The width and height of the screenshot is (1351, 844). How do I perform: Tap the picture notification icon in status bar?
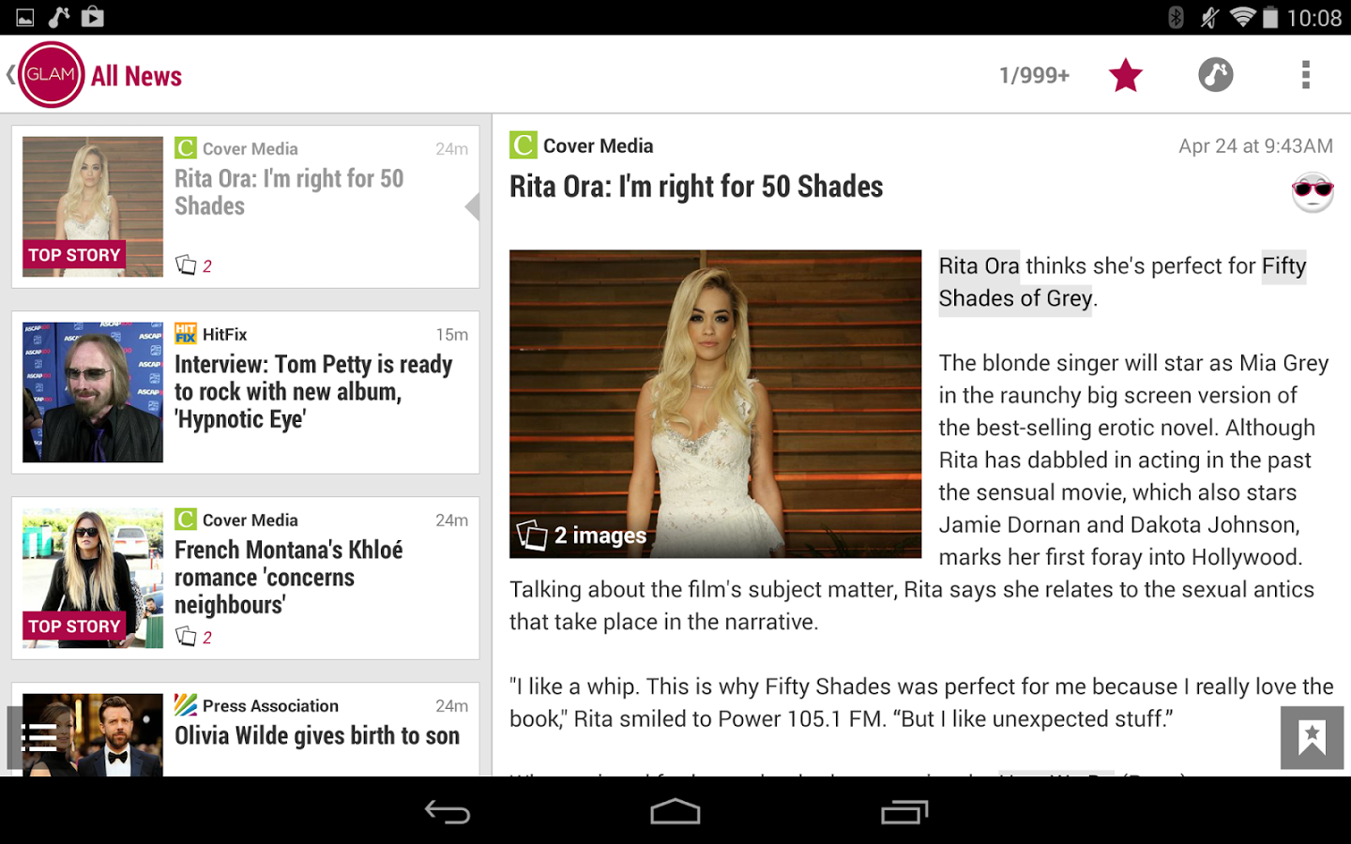click(x=25, y=17)
